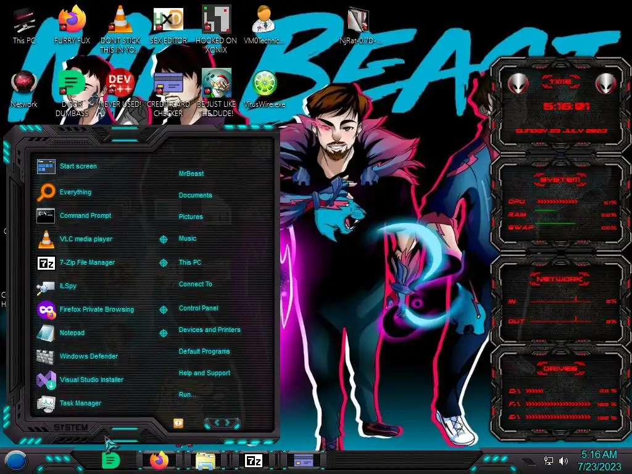Click the VLC media player cone icon in menu
The image size is (632, 474).
[46, 239]
